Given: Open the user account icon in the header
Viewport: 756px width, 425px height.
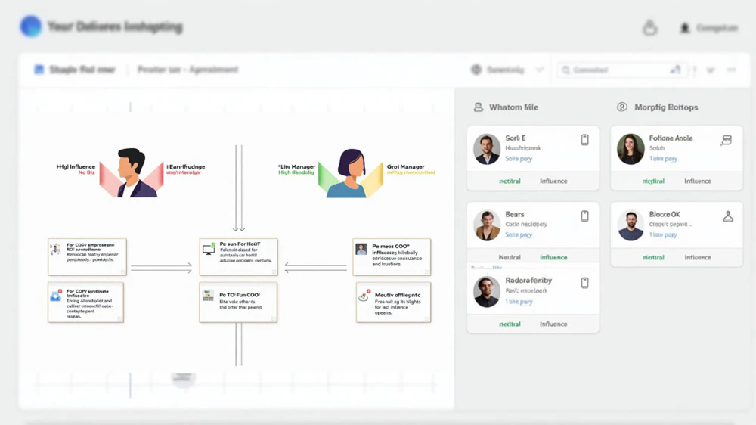Looking at the screenshot, I should click(685, 28).
